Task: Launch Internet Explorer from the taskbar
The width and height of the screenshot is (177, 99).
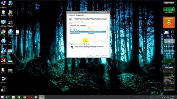Action: [x=7, y=97]
